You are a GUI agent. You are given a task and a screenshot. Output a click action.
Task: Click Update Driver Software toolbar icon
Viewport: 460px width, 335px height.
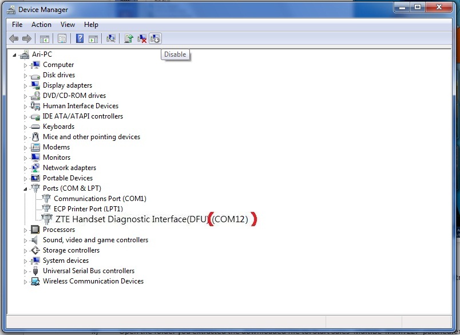point(128,38)
